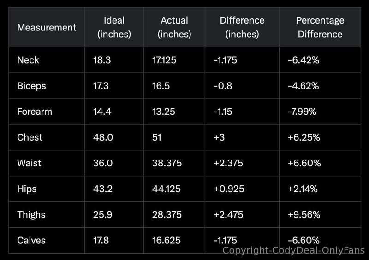Screen dimensions: 369x260
Task: Click the Measurement column header
Action: (x=47, y=28)
